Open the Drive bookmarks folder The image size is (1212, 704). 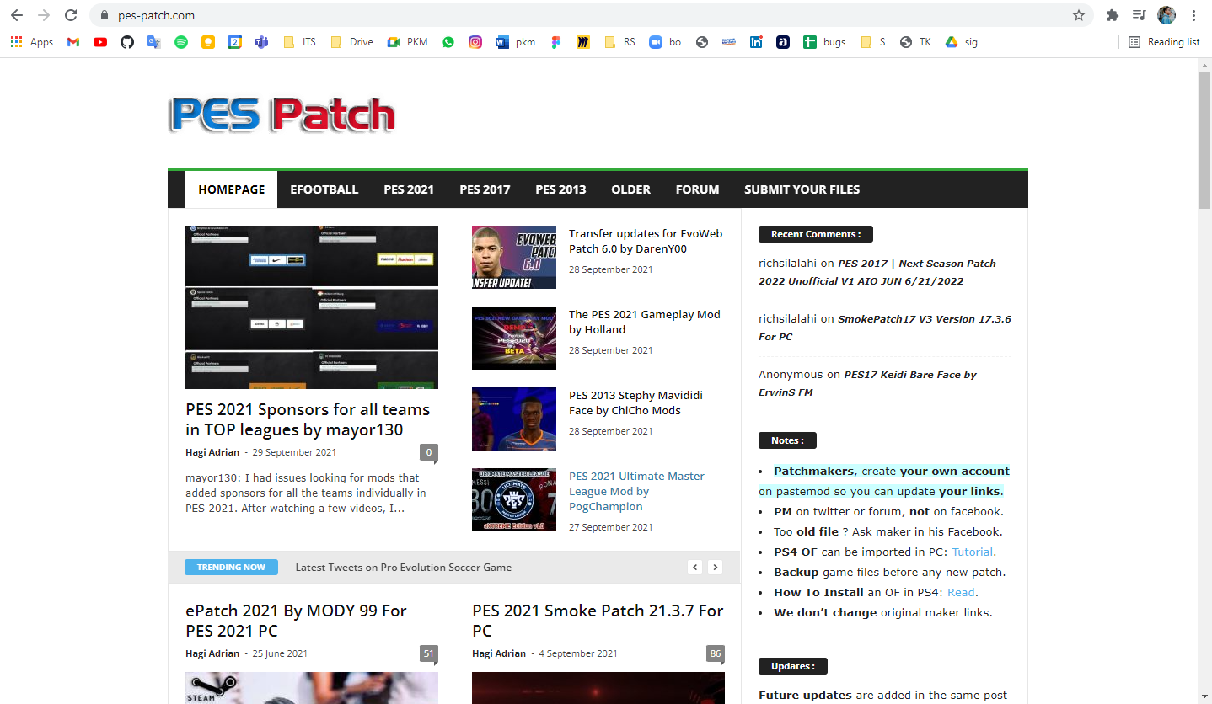(x=352, y=42)
